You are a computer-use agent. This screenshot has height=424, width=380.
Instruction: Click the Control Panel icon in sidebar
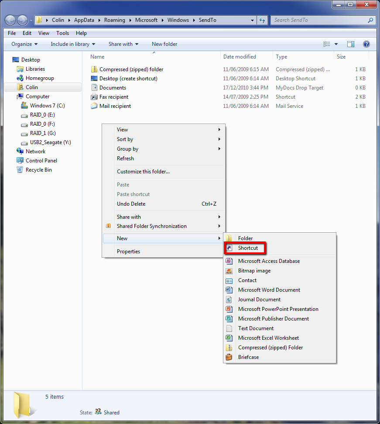[20, 160]
